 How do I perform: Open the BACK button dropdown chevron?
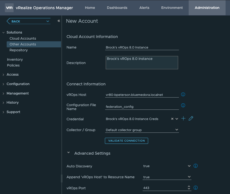(48, 21)
